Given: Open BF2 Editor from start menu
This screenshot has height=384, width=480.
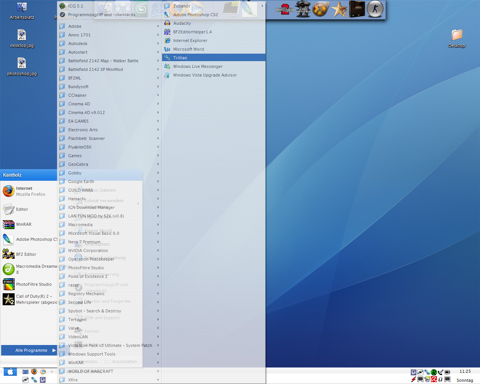Looking at the screenshot, I should click(x=29, y=254).
